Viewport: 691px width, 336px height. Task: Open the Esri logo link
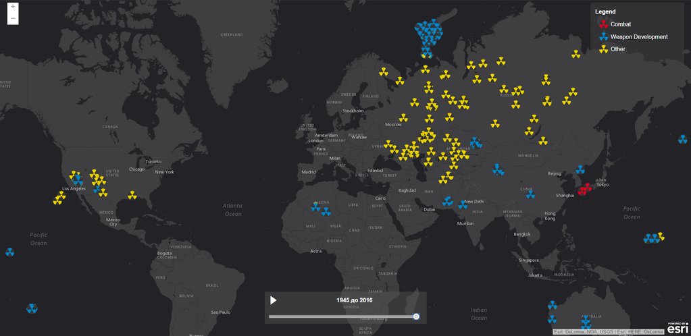tap(677, 327)
